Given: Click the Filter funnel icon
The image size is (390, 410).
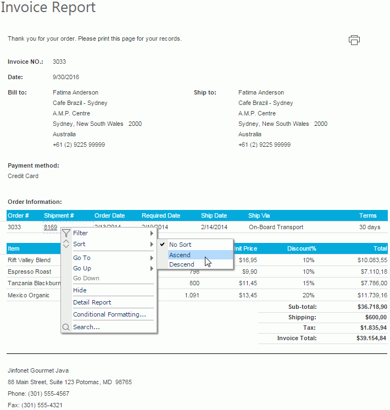Looking at the screenshot, I should click(x=66, y=233).
